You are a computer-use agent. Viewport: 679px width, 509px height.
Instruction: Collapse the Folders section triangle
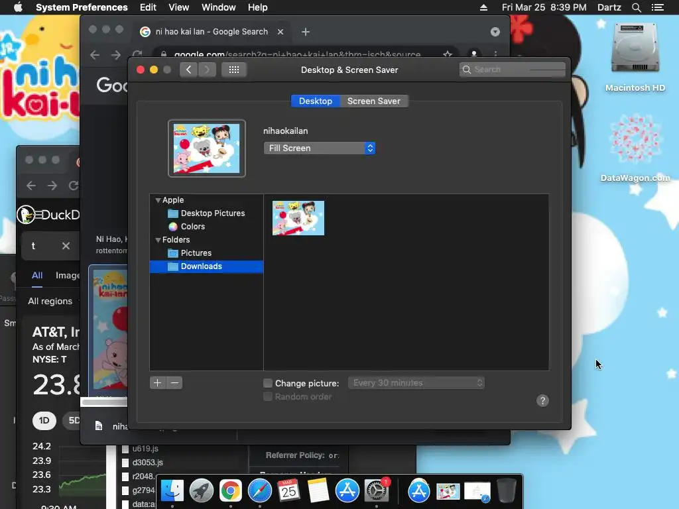(158, 240)
